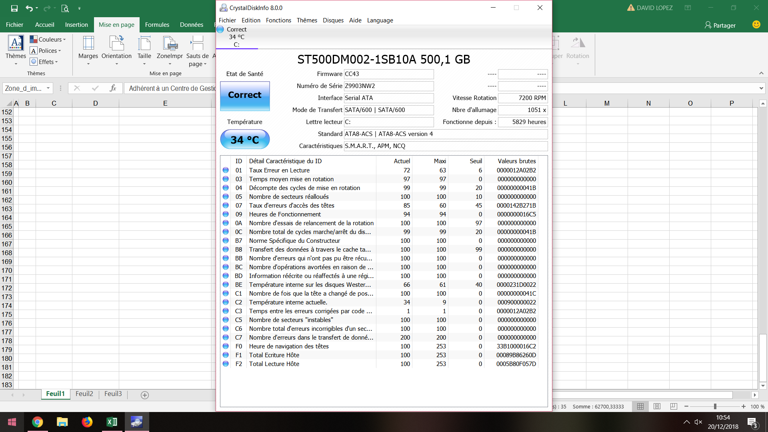This screenshot has height=432, width=768.
Task: Click the serial number field Z9903NW2
Action: [389, 86]
